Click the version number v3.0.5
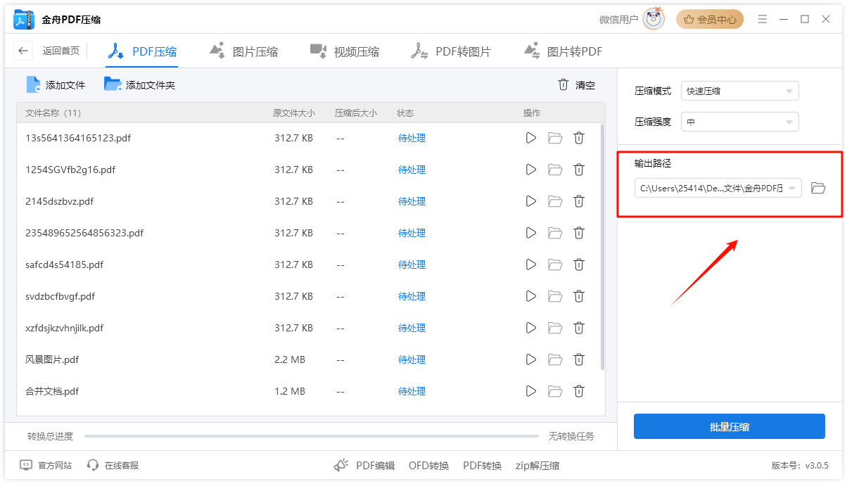 817,465
